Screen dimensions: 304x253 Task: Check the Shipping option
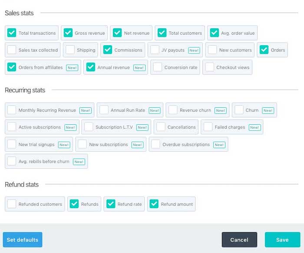pyautogui.click(x=70, y=50)
